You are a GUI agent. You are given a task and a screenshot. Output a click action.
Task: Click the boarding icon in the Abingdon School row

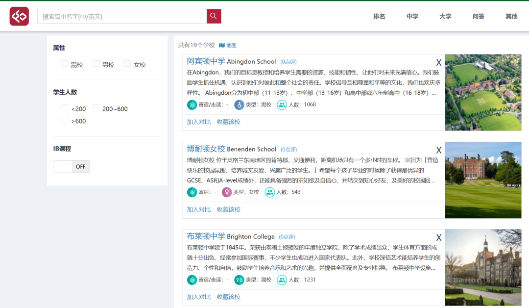(x=192, y=104)
